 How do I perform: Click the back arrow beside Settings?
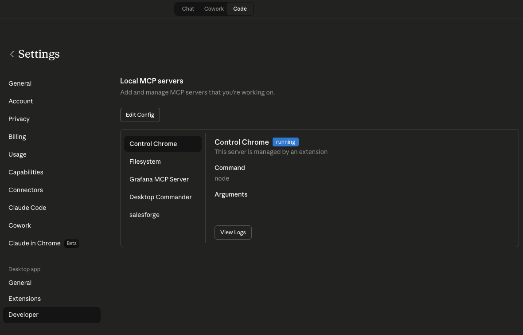tap(12, 54)
